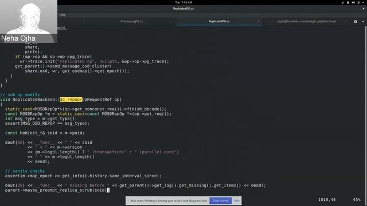Screen dimensions: 367x206
Task: Open the clock showing Tue 7:35 AM
Action: 183,2
